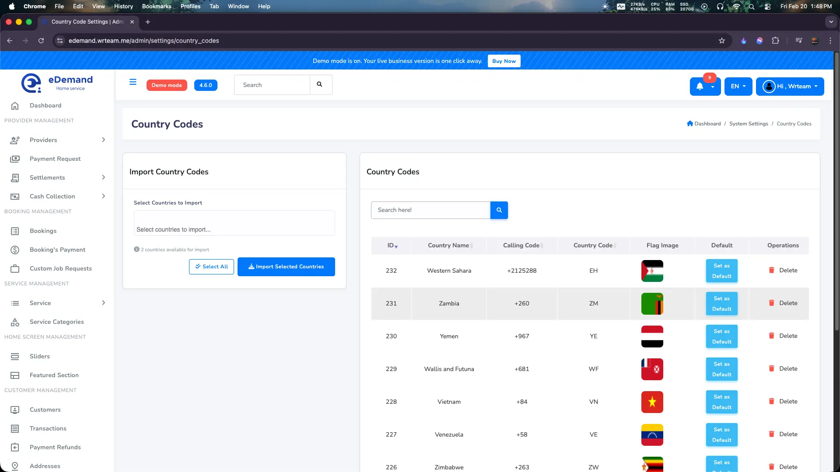Click the Bookings sidebar icon
Screen dimensions: 840x472
[15, 231]
